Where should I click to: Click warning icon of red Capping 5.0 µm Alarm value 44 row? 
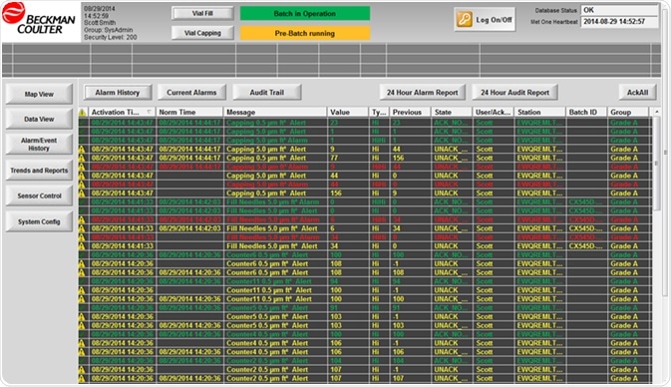click(x=82, y=185)
